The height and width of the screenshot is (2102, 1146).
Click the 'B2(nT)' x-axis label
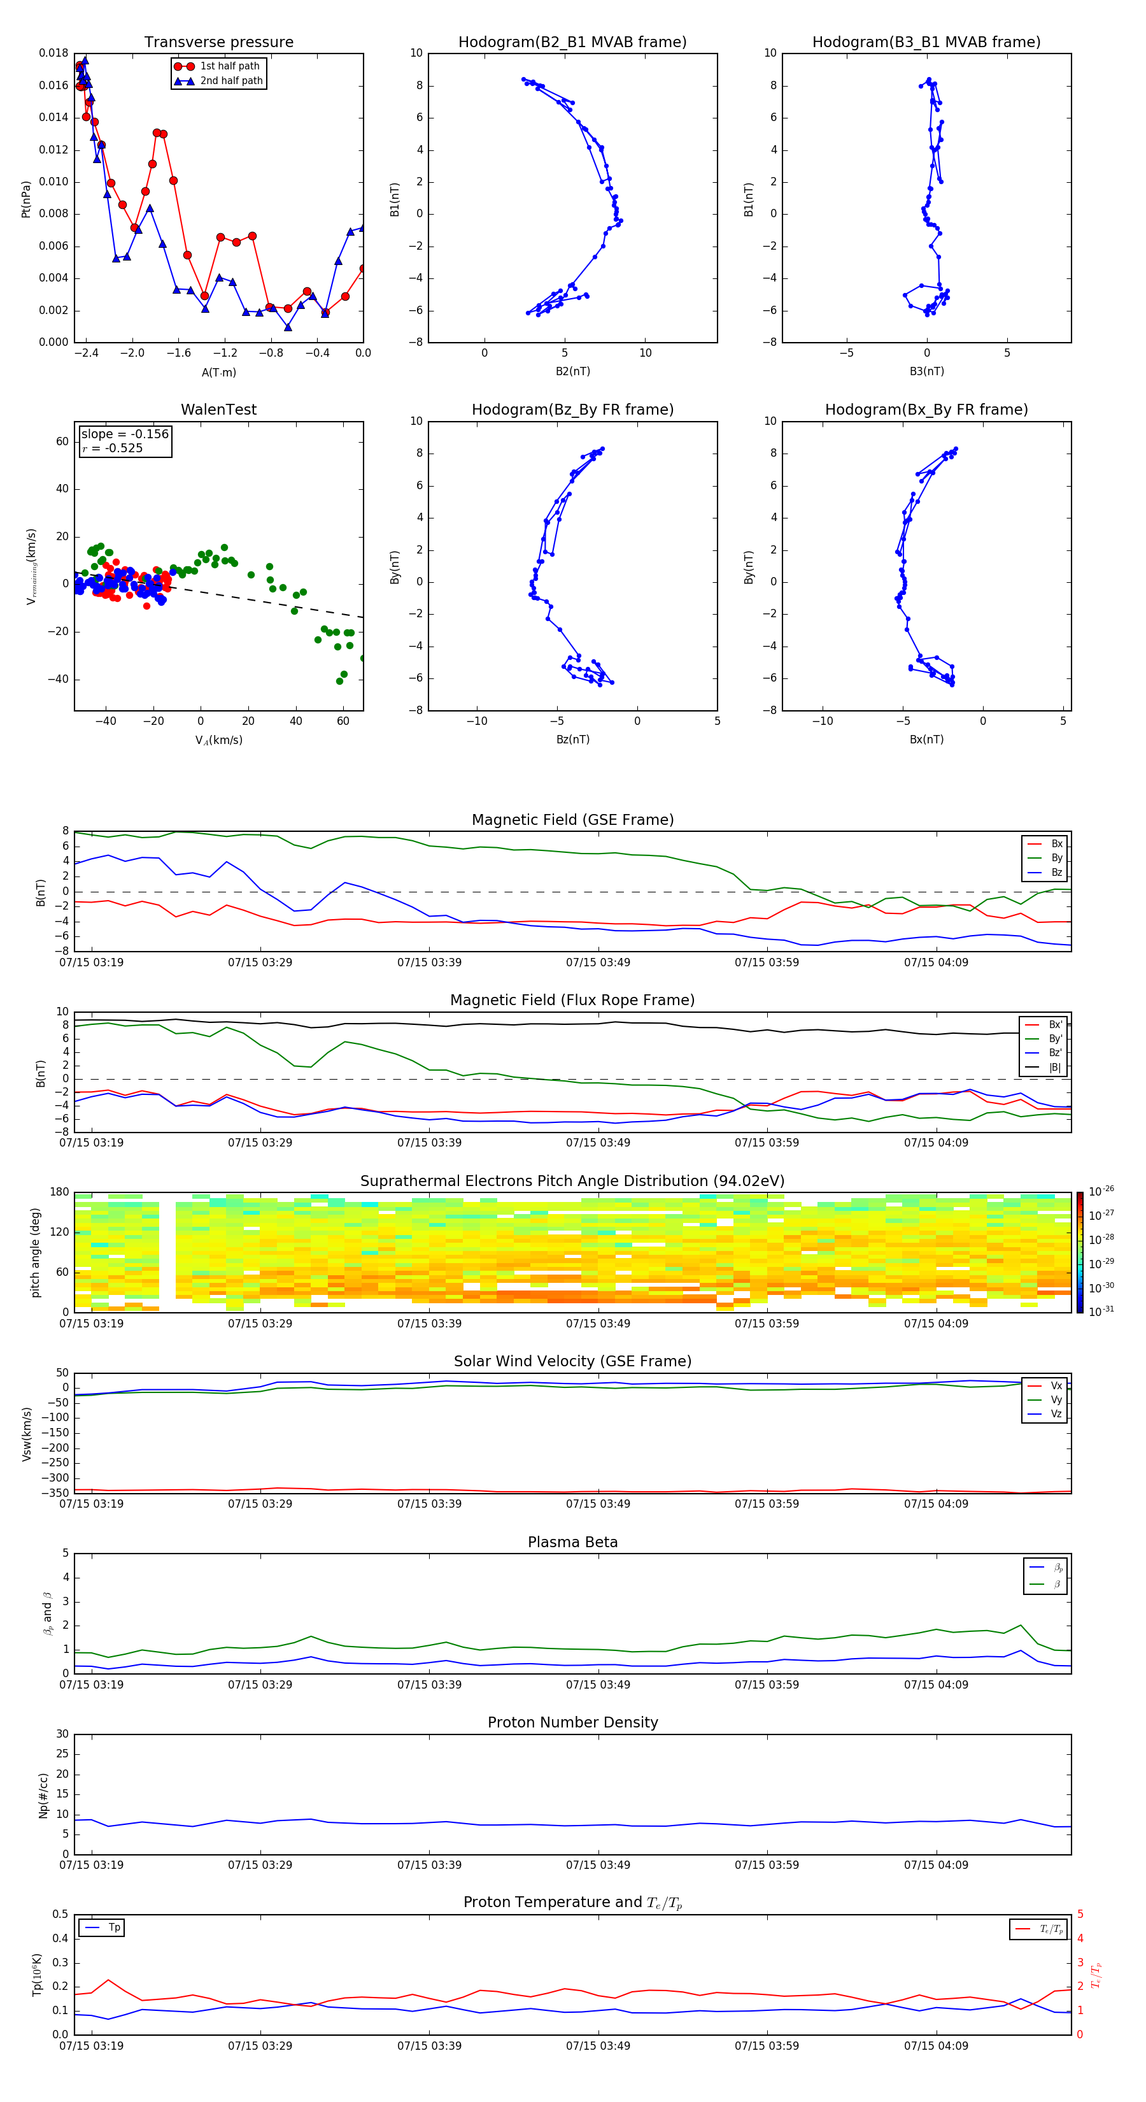click(x=572, y=371)
